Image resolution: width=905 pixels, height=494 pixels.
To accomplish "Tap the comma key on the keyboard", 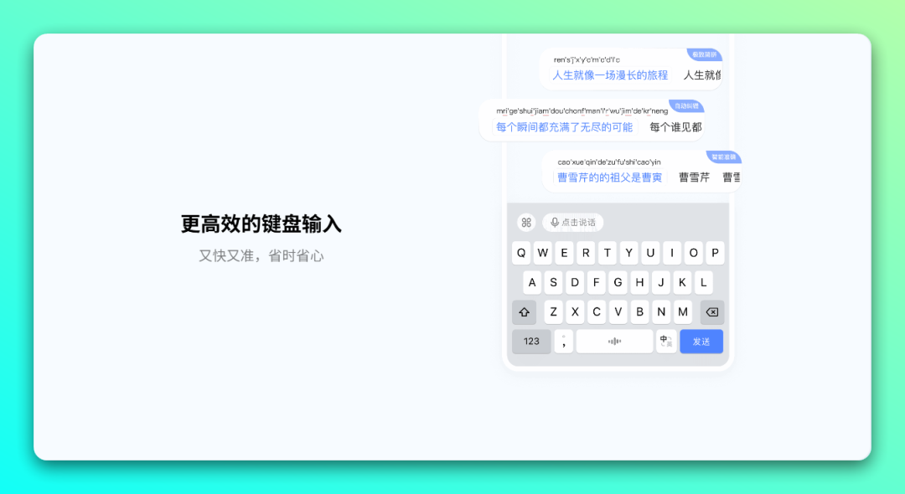I will tap(563, 341).
